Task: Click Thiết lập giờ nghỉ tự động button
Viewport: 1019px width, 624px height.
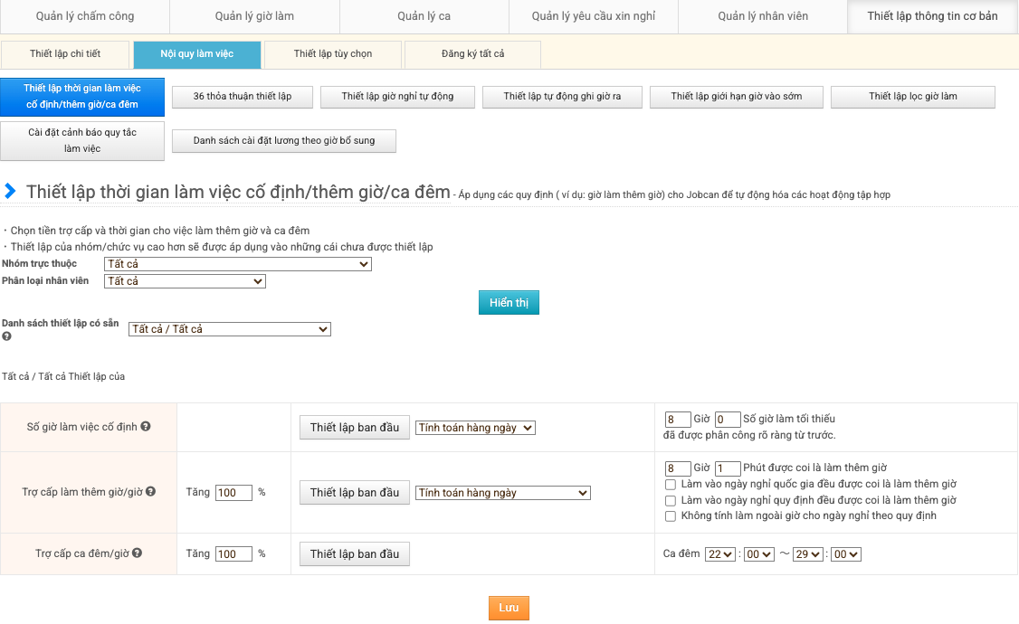Action: click(397, 97)
